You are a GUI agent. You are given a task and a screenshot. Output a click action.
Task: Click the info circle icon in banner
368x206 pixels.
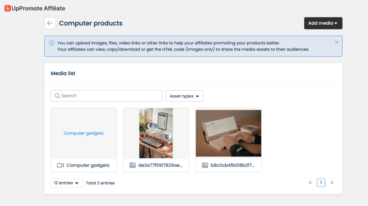(52, 43)
